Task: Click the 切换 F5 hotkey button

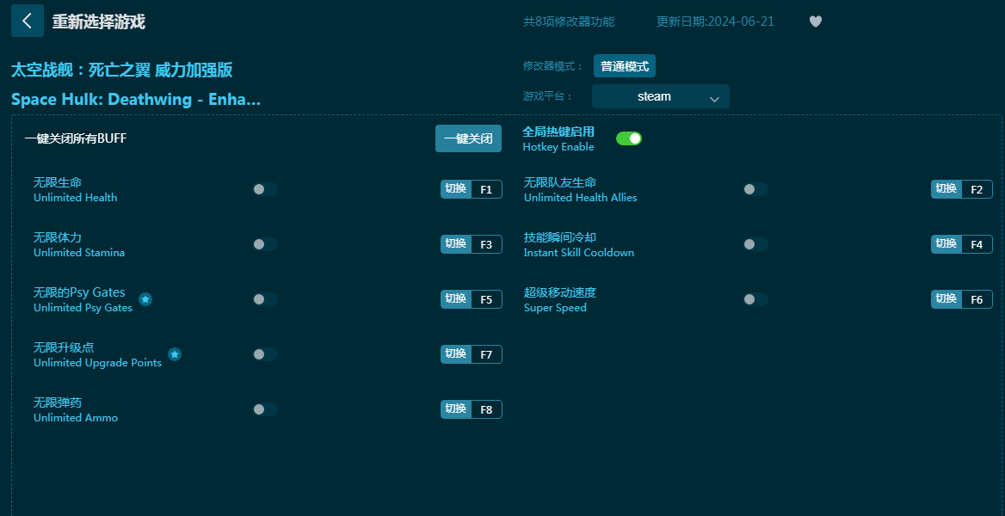Action: 472,299
